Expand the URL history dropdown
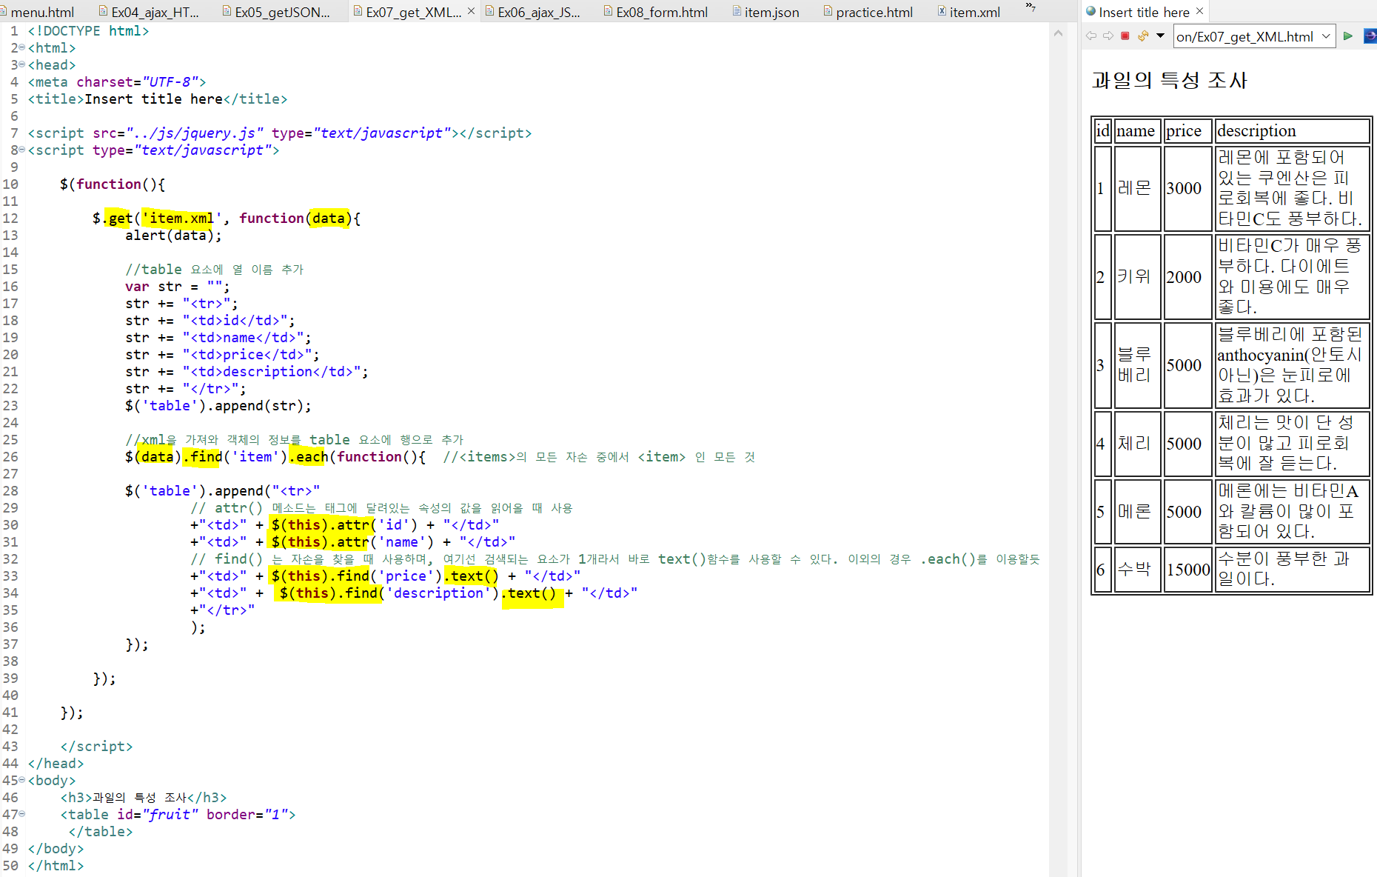This screenshot has height=877, width=1377. (x=1326, y=36)
